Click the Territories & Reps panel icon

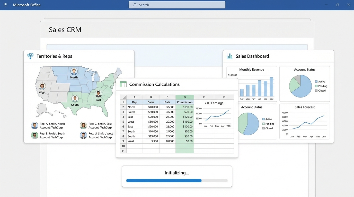pyautogui.click(x=30, y=56)
